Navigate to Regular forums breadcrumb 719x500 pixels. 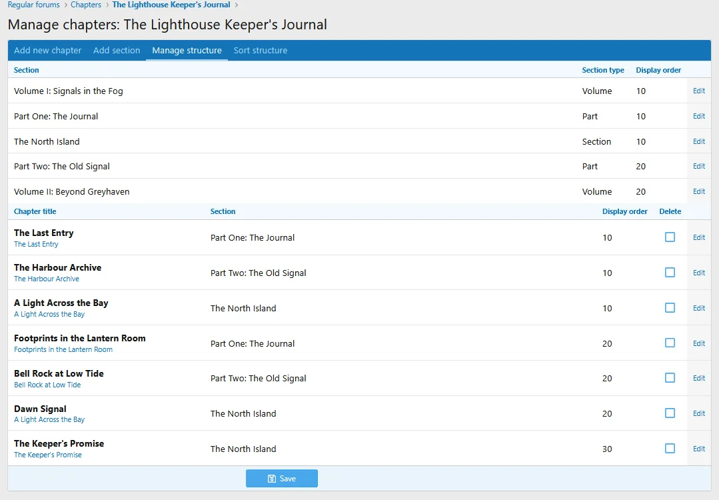[33, 5]
